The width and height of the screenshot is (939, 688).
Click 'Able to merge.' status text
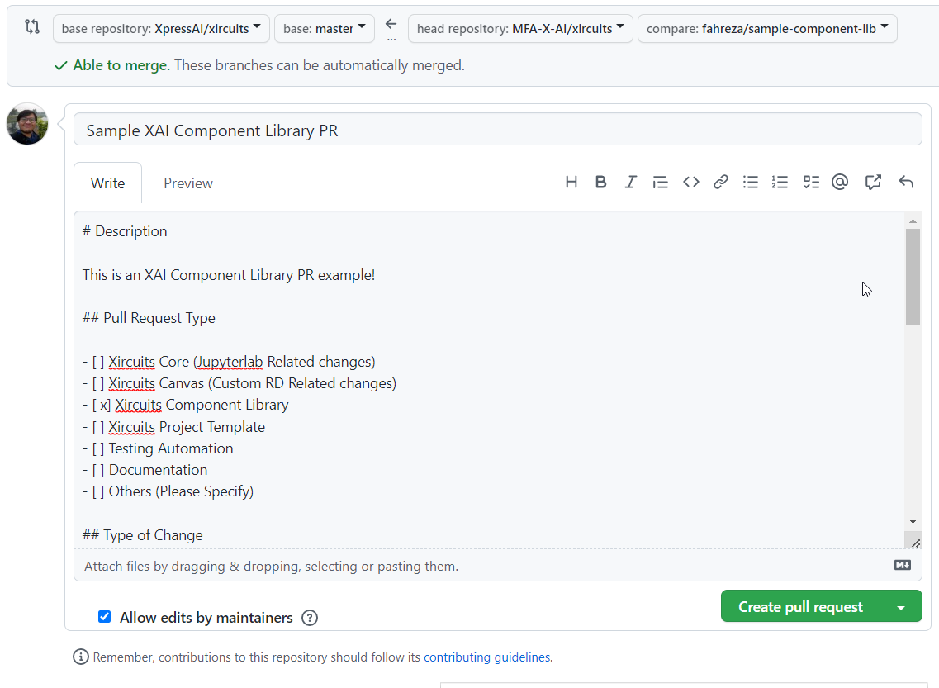coord(121,65)
